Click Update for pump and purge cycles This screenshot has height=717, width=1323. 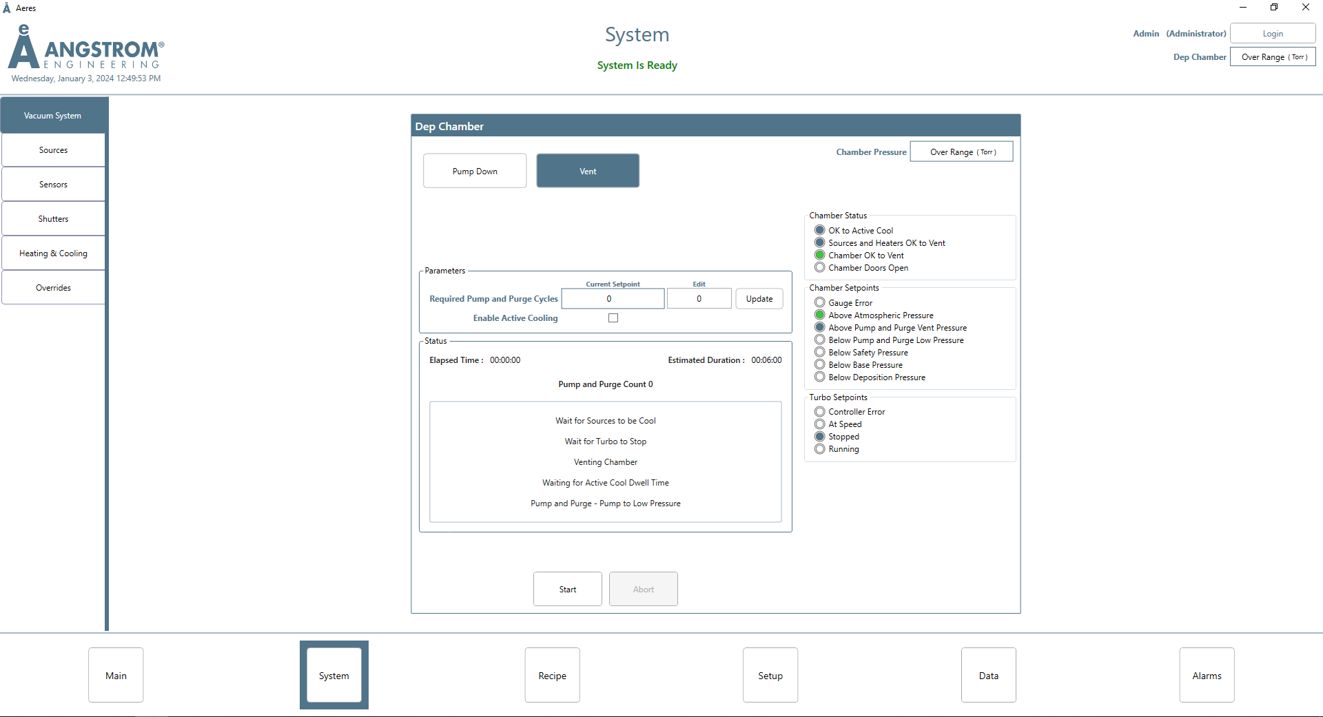[759, 299]
